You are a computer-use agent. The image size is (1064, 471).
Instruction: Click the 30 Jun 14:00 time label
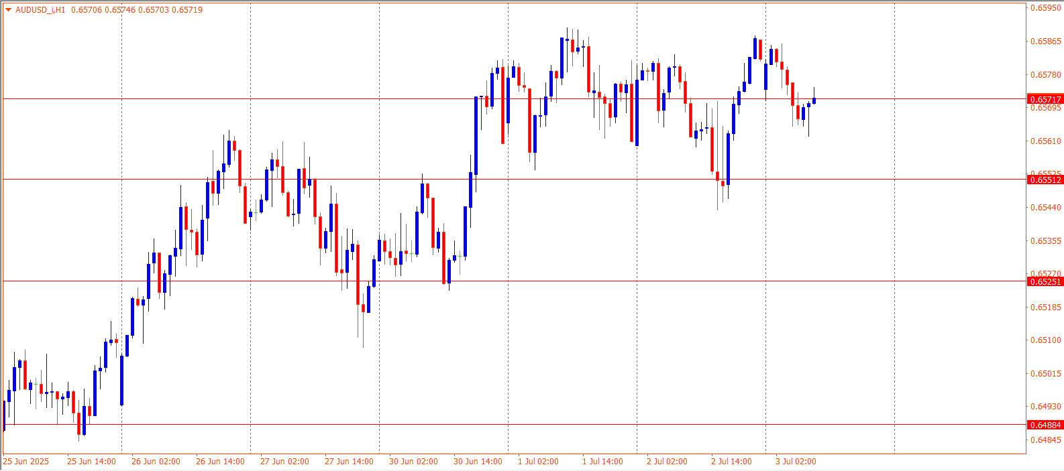[x=478, y=462]
